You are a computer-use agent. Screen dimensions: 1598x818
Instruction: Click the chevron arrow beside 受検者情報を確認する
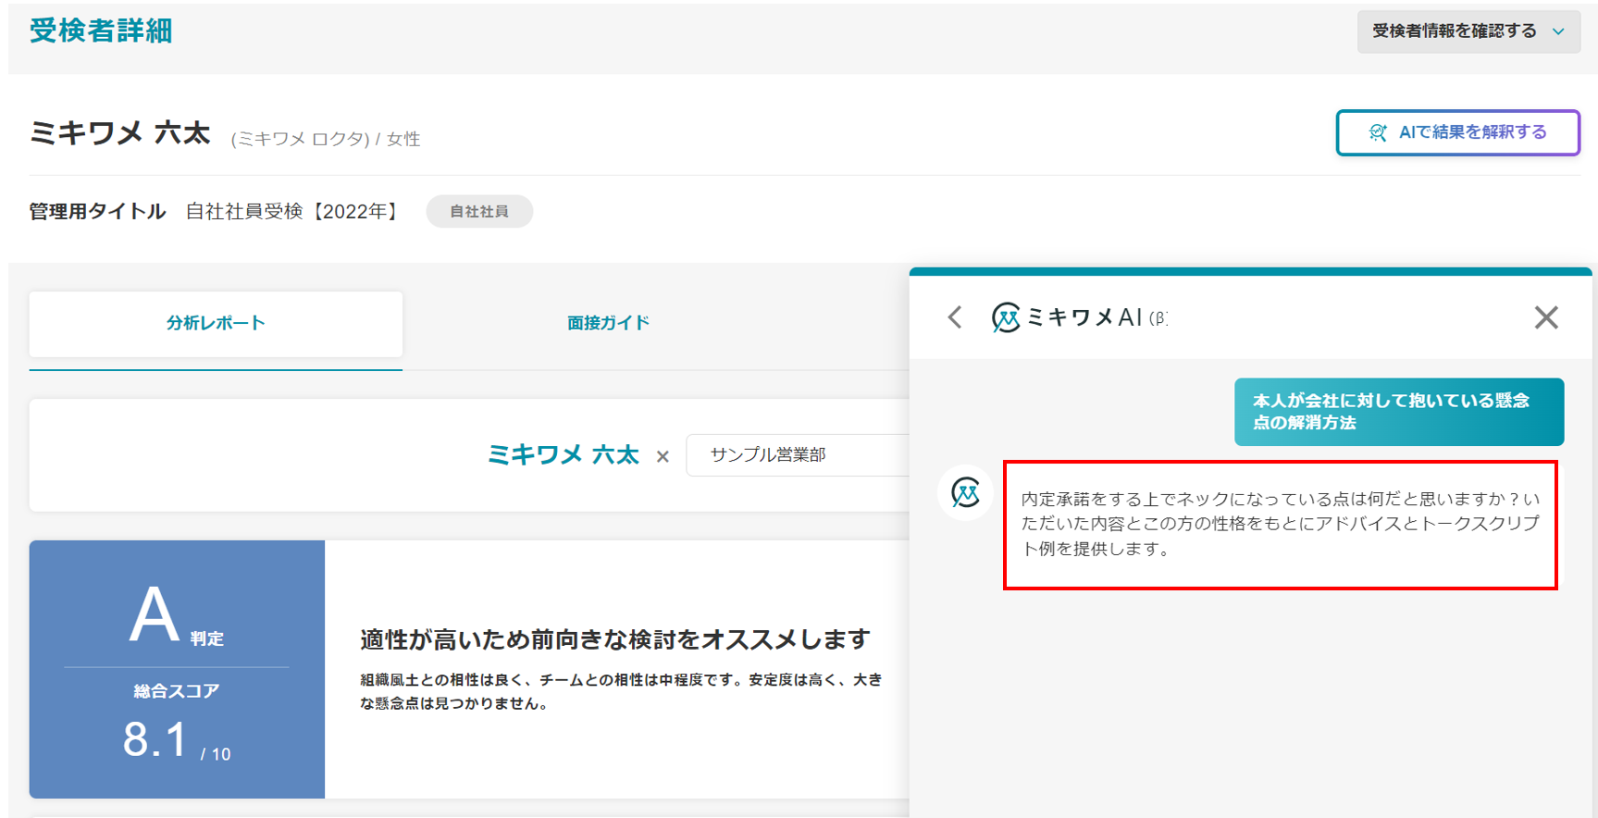(x=1559, y=31)
